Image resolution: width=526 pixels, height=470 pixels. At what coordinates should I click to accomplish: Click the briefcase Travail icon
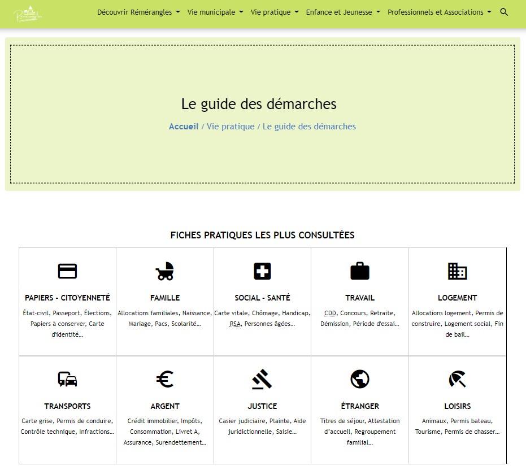[x=360, y=271]
